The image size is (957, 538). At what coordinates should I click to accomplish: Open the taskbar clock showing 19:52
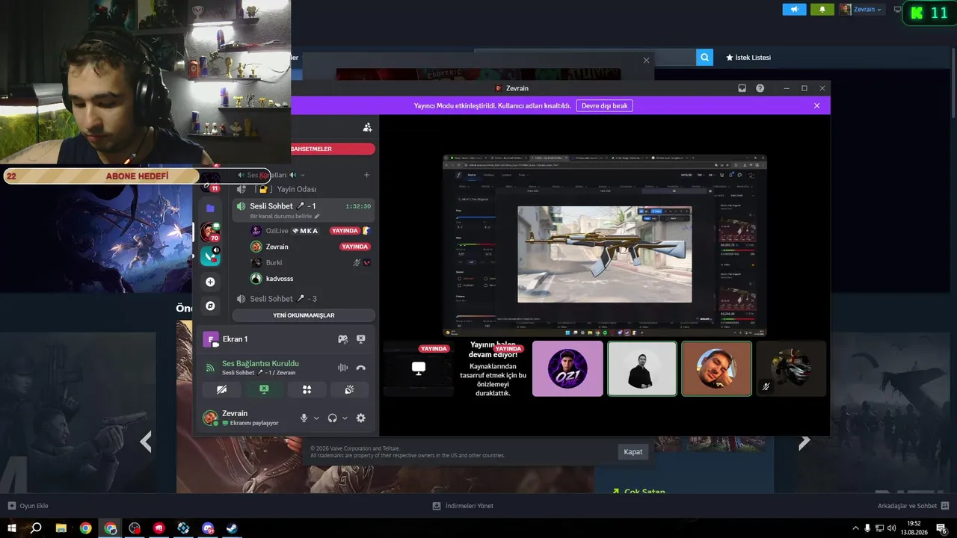(914, 528)
